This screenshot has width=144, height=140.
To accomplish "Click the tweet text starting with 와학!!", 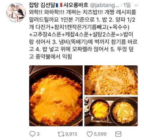I will pos(83,34).
